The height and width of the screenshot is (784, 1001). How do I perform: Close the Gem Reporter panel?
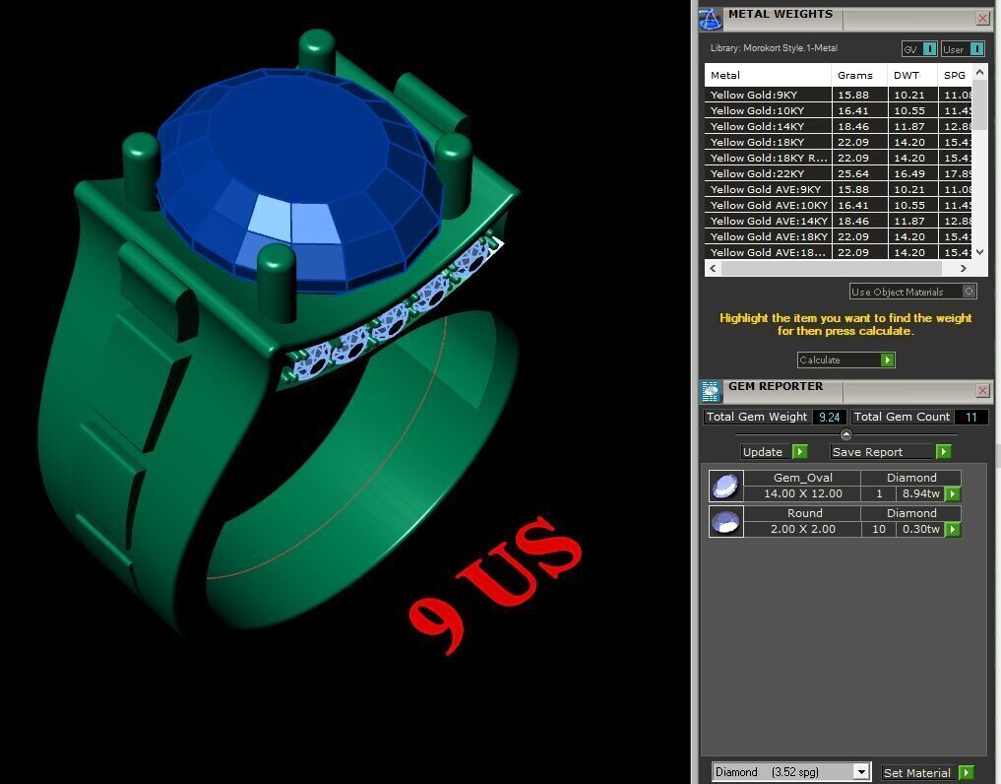click(982, 390)
